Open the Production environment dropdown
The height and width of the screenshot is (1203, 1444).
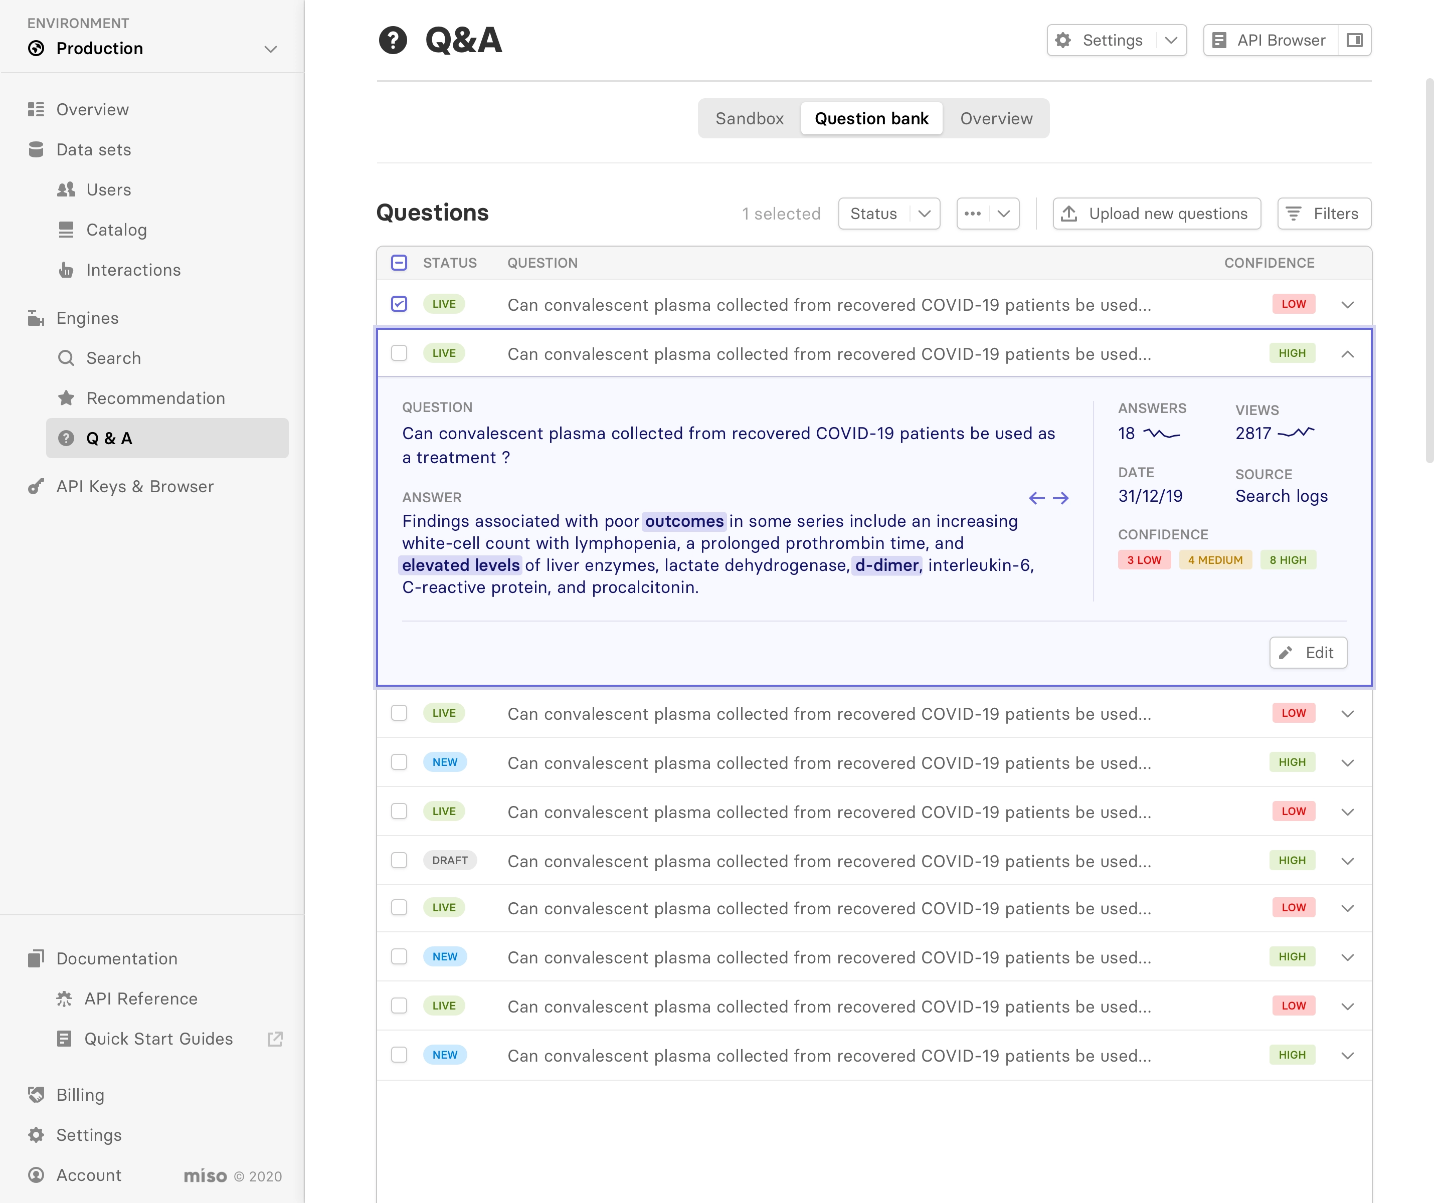(x=271, y=49)
